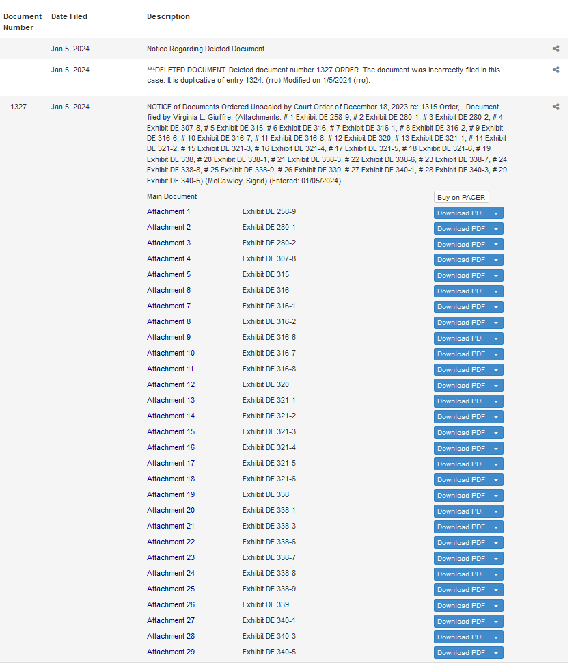Image resolution: width=576 pixels, height=666 pixels.
Task: Click document number 1327 in the number column
Action: point(18,107)
